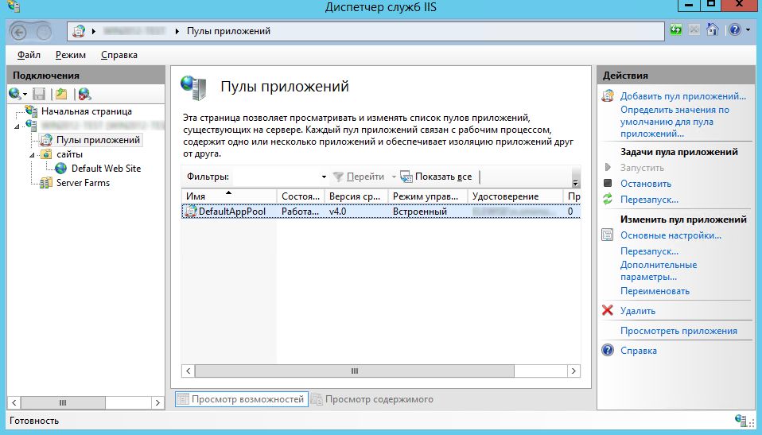Click Добавить пул приложений link
This screenshot has height=435, width=762.
[682, 95]
